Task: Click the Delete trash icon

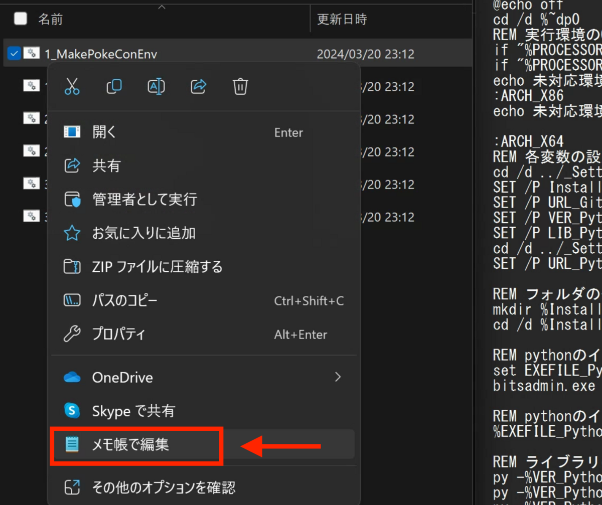Action: [x=240, y=86]
